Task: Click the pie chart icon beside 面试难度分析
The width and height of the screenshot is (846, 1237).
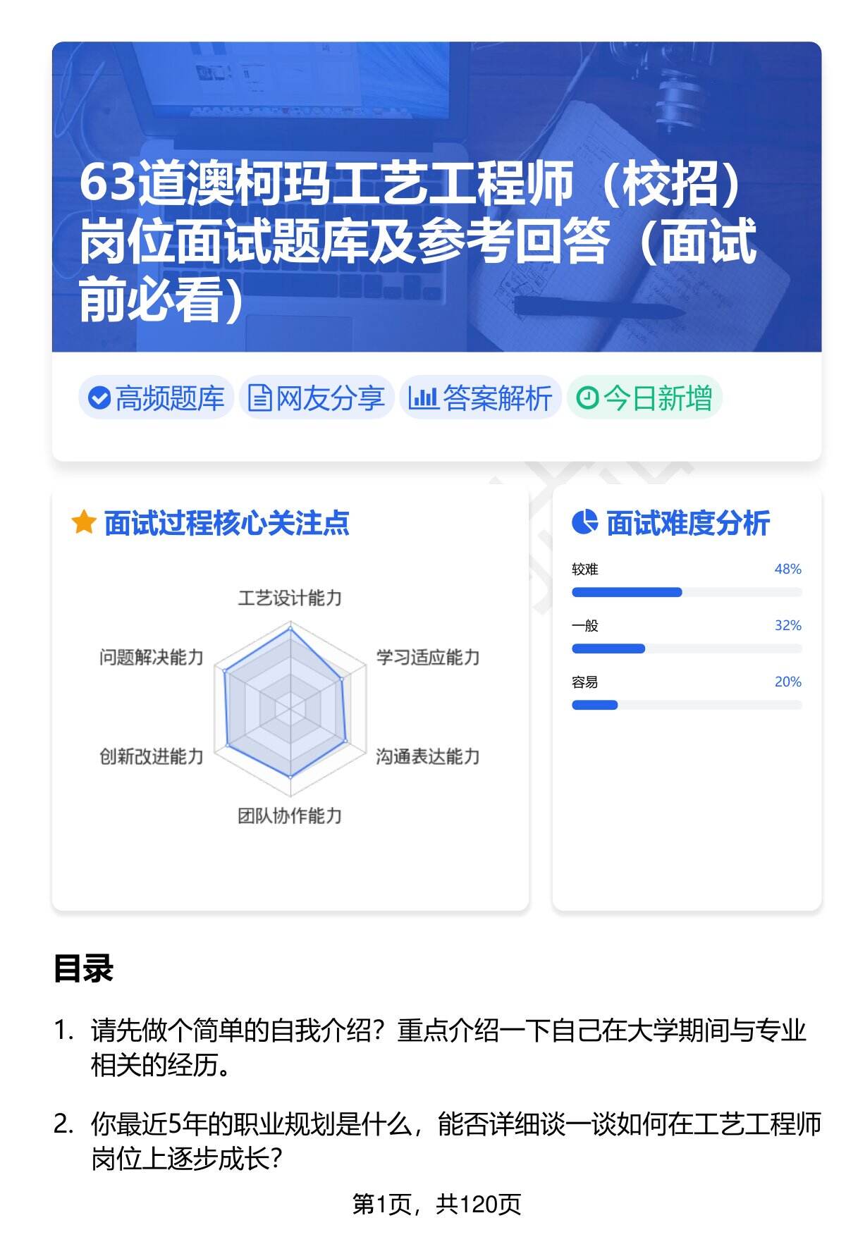Action: [584, 523]
